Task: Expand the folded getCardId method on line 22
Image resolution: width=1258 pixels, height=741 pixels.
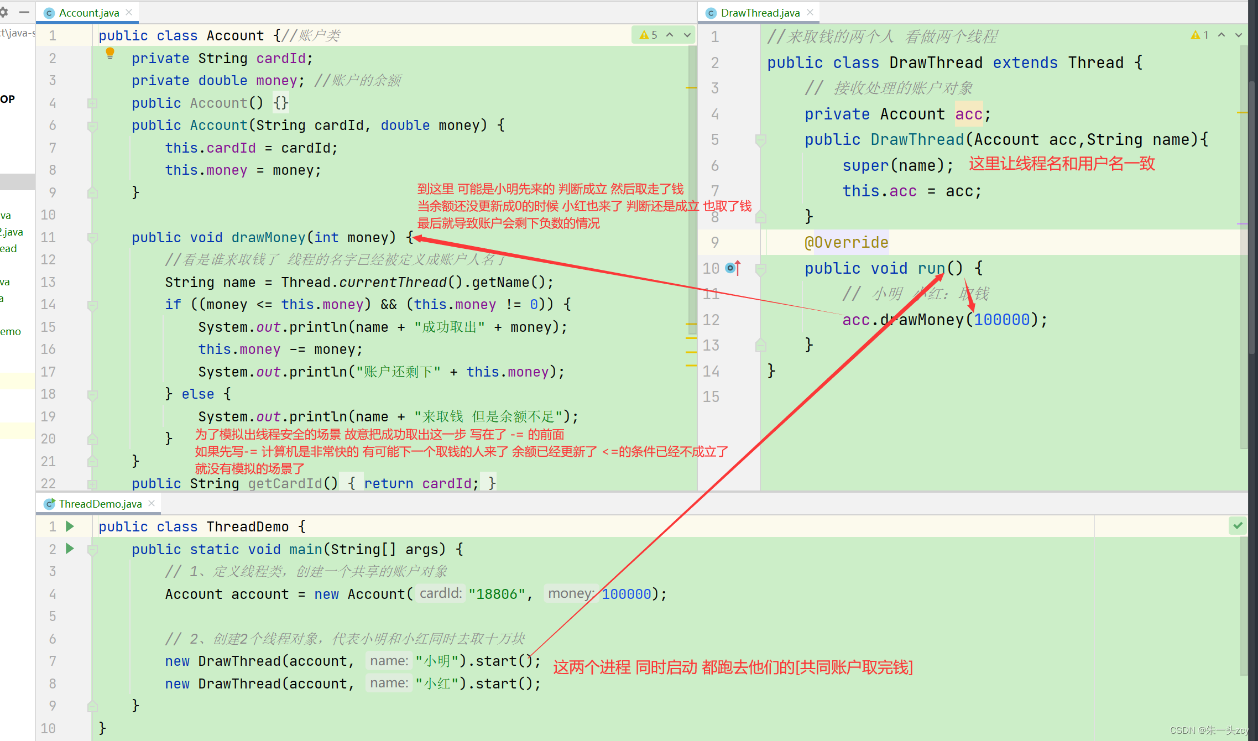Action: 92,484
